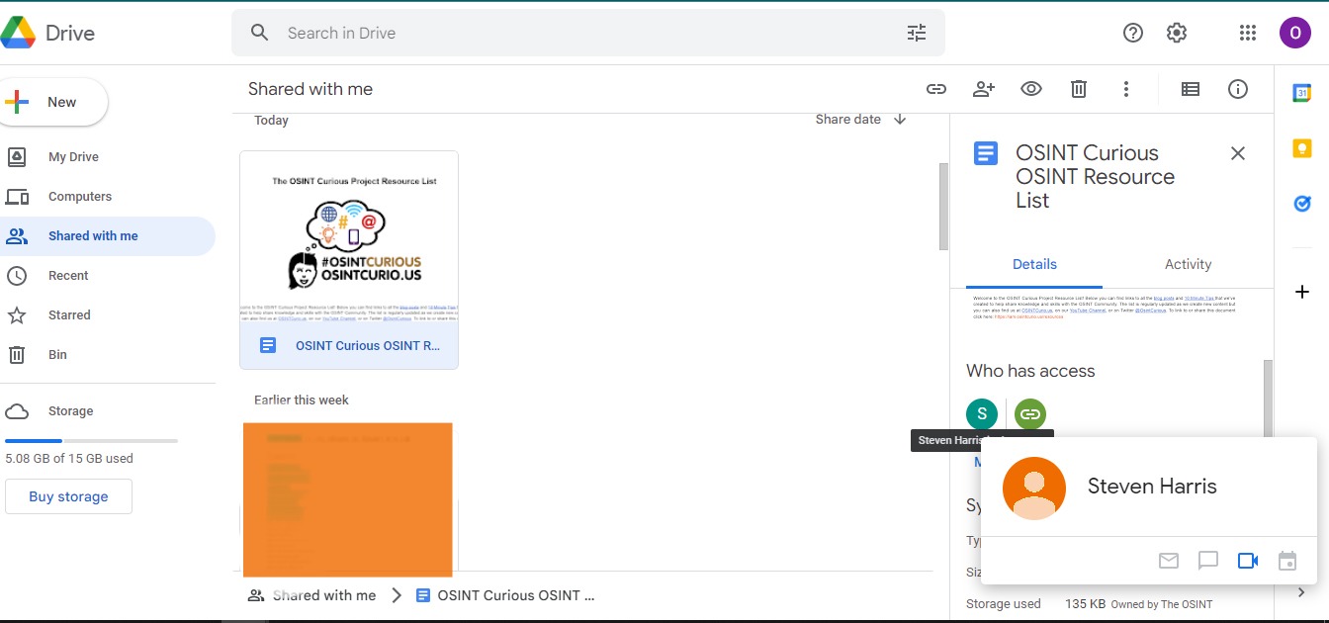Click the storage usage progress bar
The height and width of the screenshot is (623, 1329).
pyautogui.click(x=91, y=440)
